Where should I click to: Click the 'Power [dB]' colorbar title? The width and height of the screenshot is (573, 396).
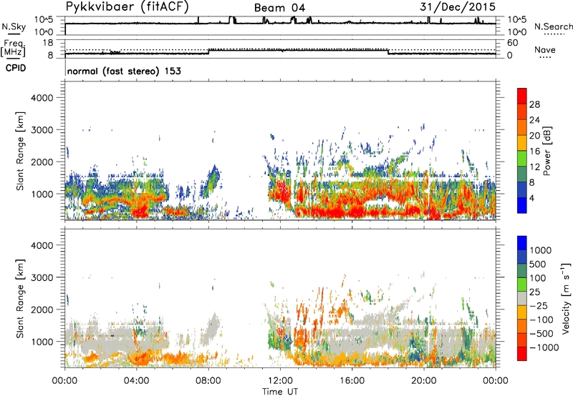[547, 151]
